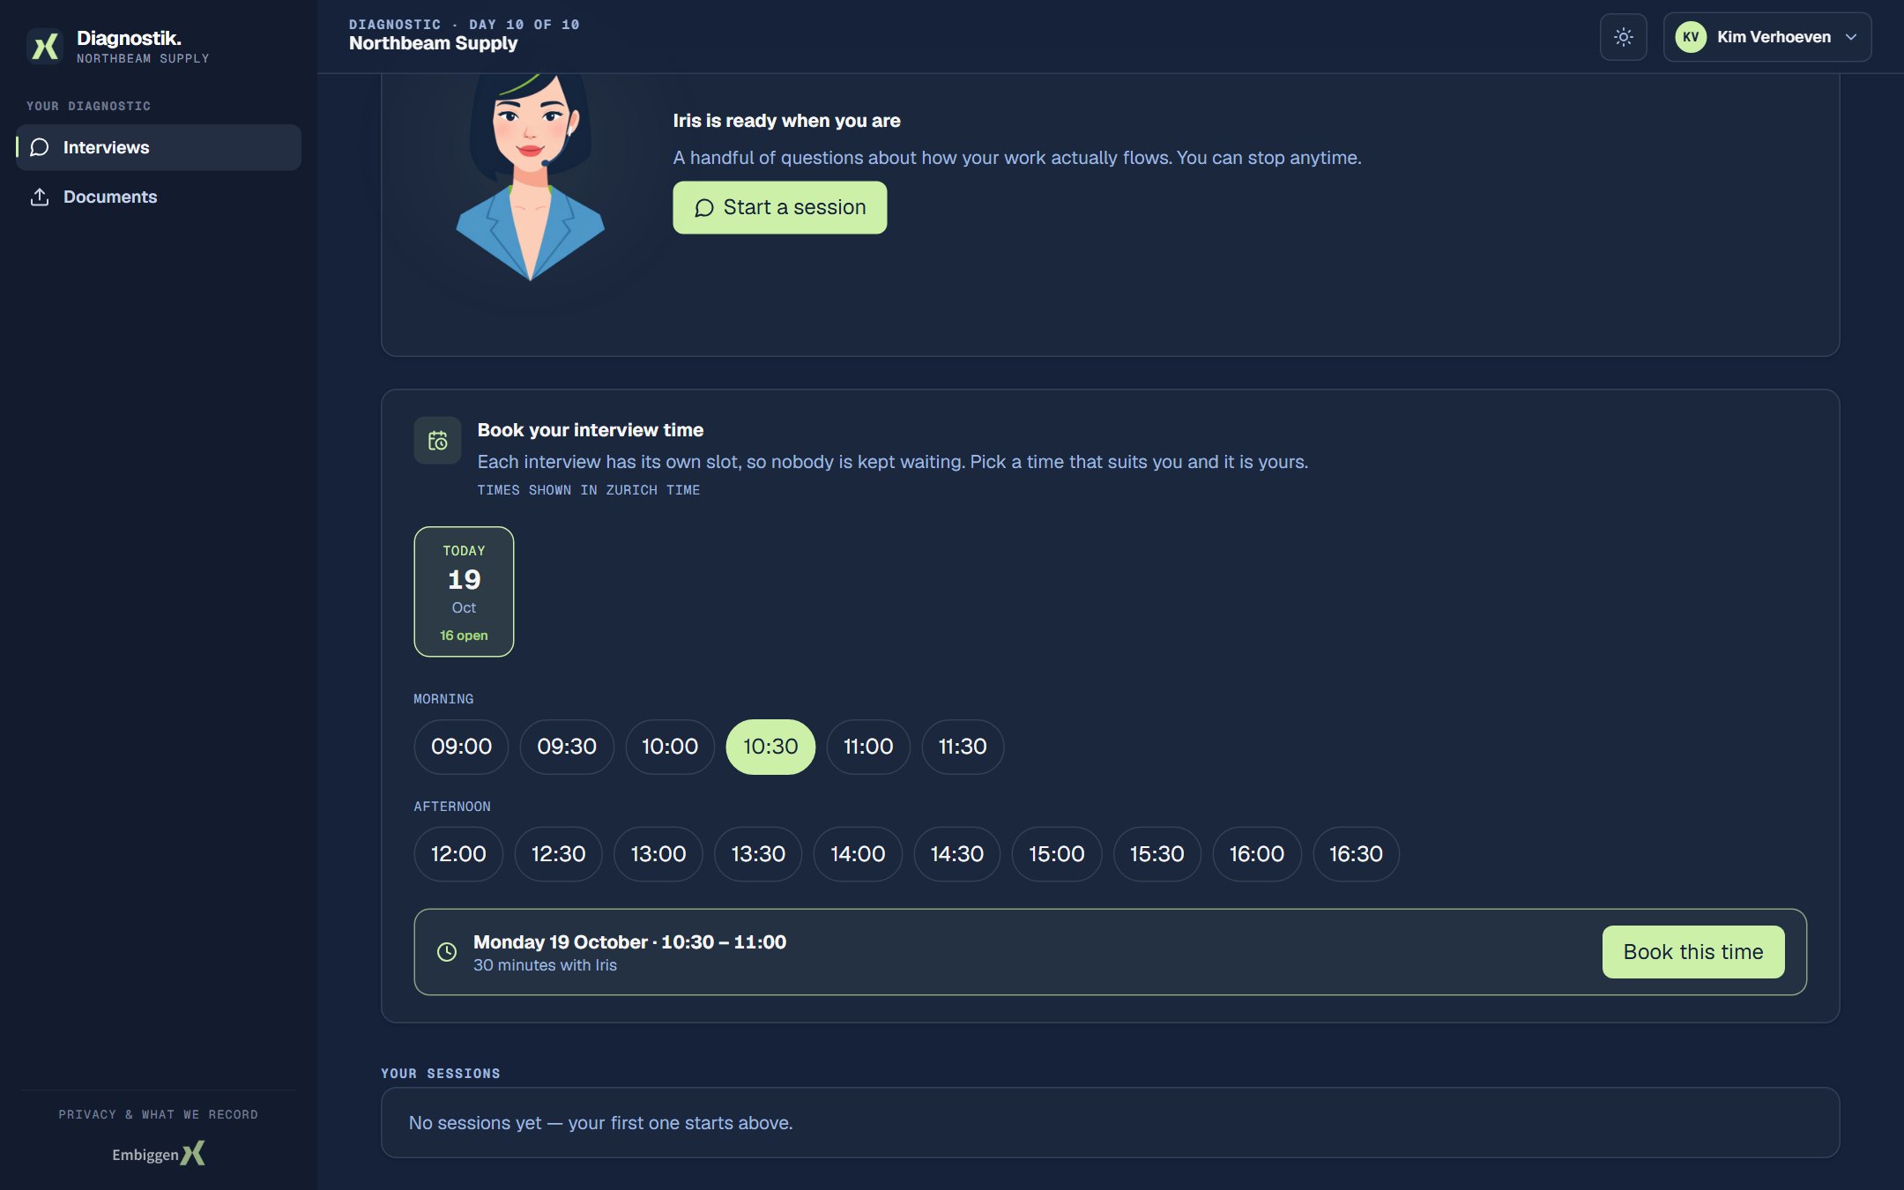Click the '30 minutes with Iris' text
1904x1190 pixels.
pos(545,965)
